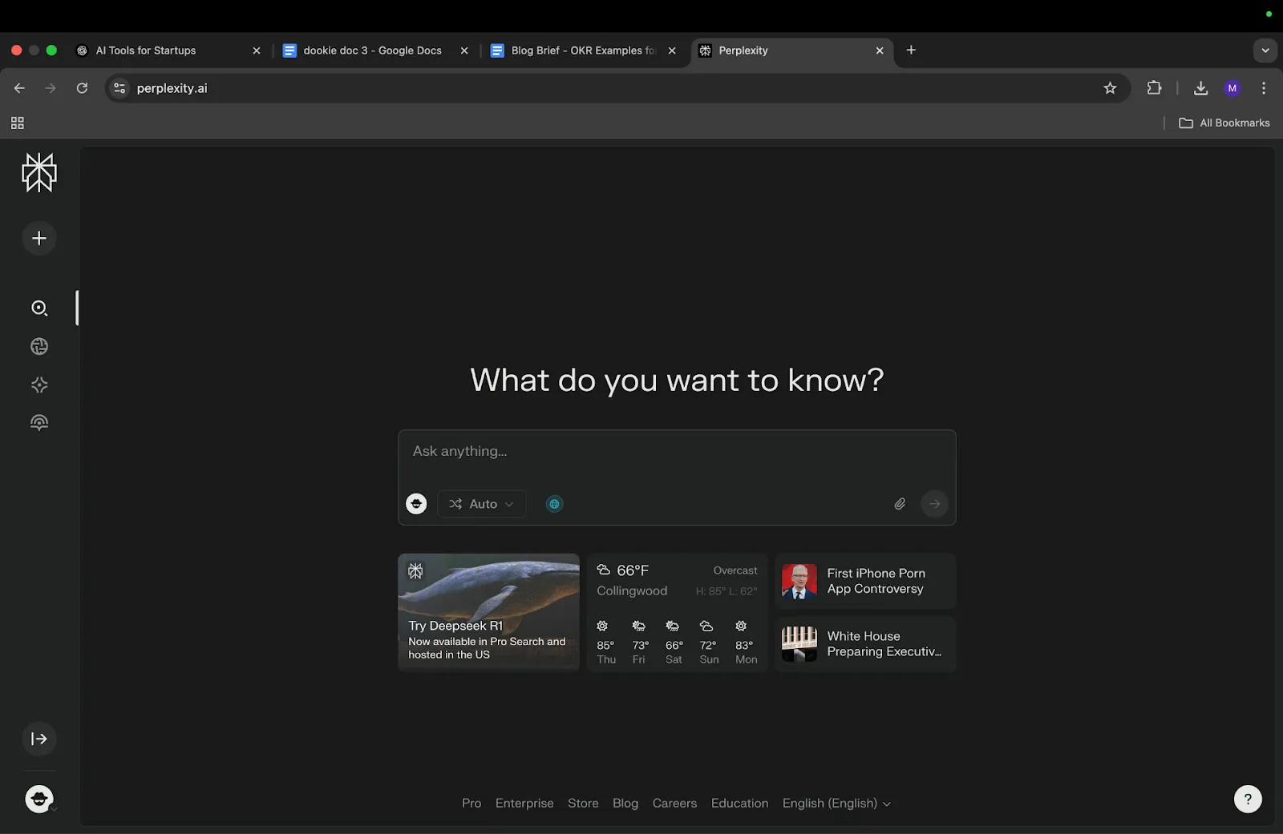
Task: Open the Store footer link
Action: pos(583,803)
